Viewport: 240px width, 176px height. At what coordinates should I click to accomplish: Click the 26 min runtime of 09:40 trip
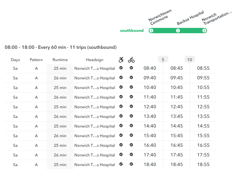60,78
